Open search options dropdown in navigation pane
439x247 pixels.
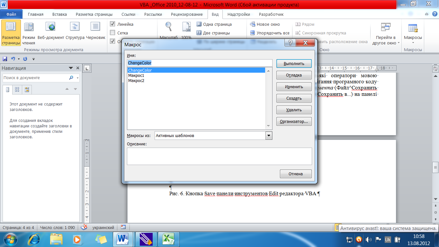[77, 78]
